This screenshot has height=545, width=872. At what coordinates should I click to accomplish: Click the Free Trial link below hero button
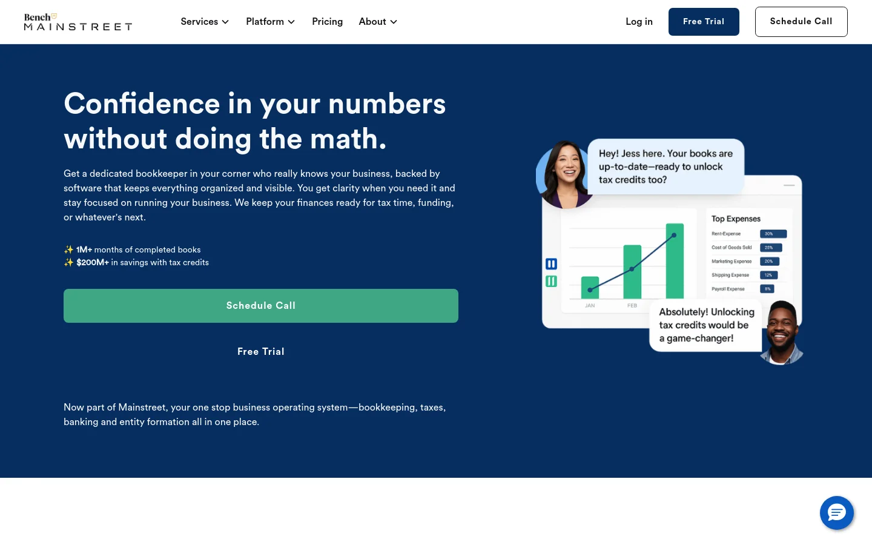(261, 352)
